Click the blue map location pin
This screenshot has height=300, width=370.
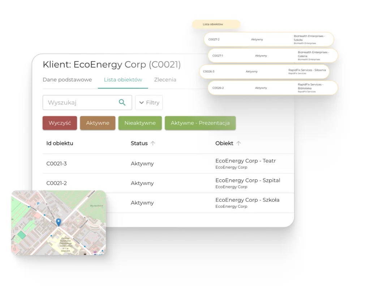click(x=59, y=222)
